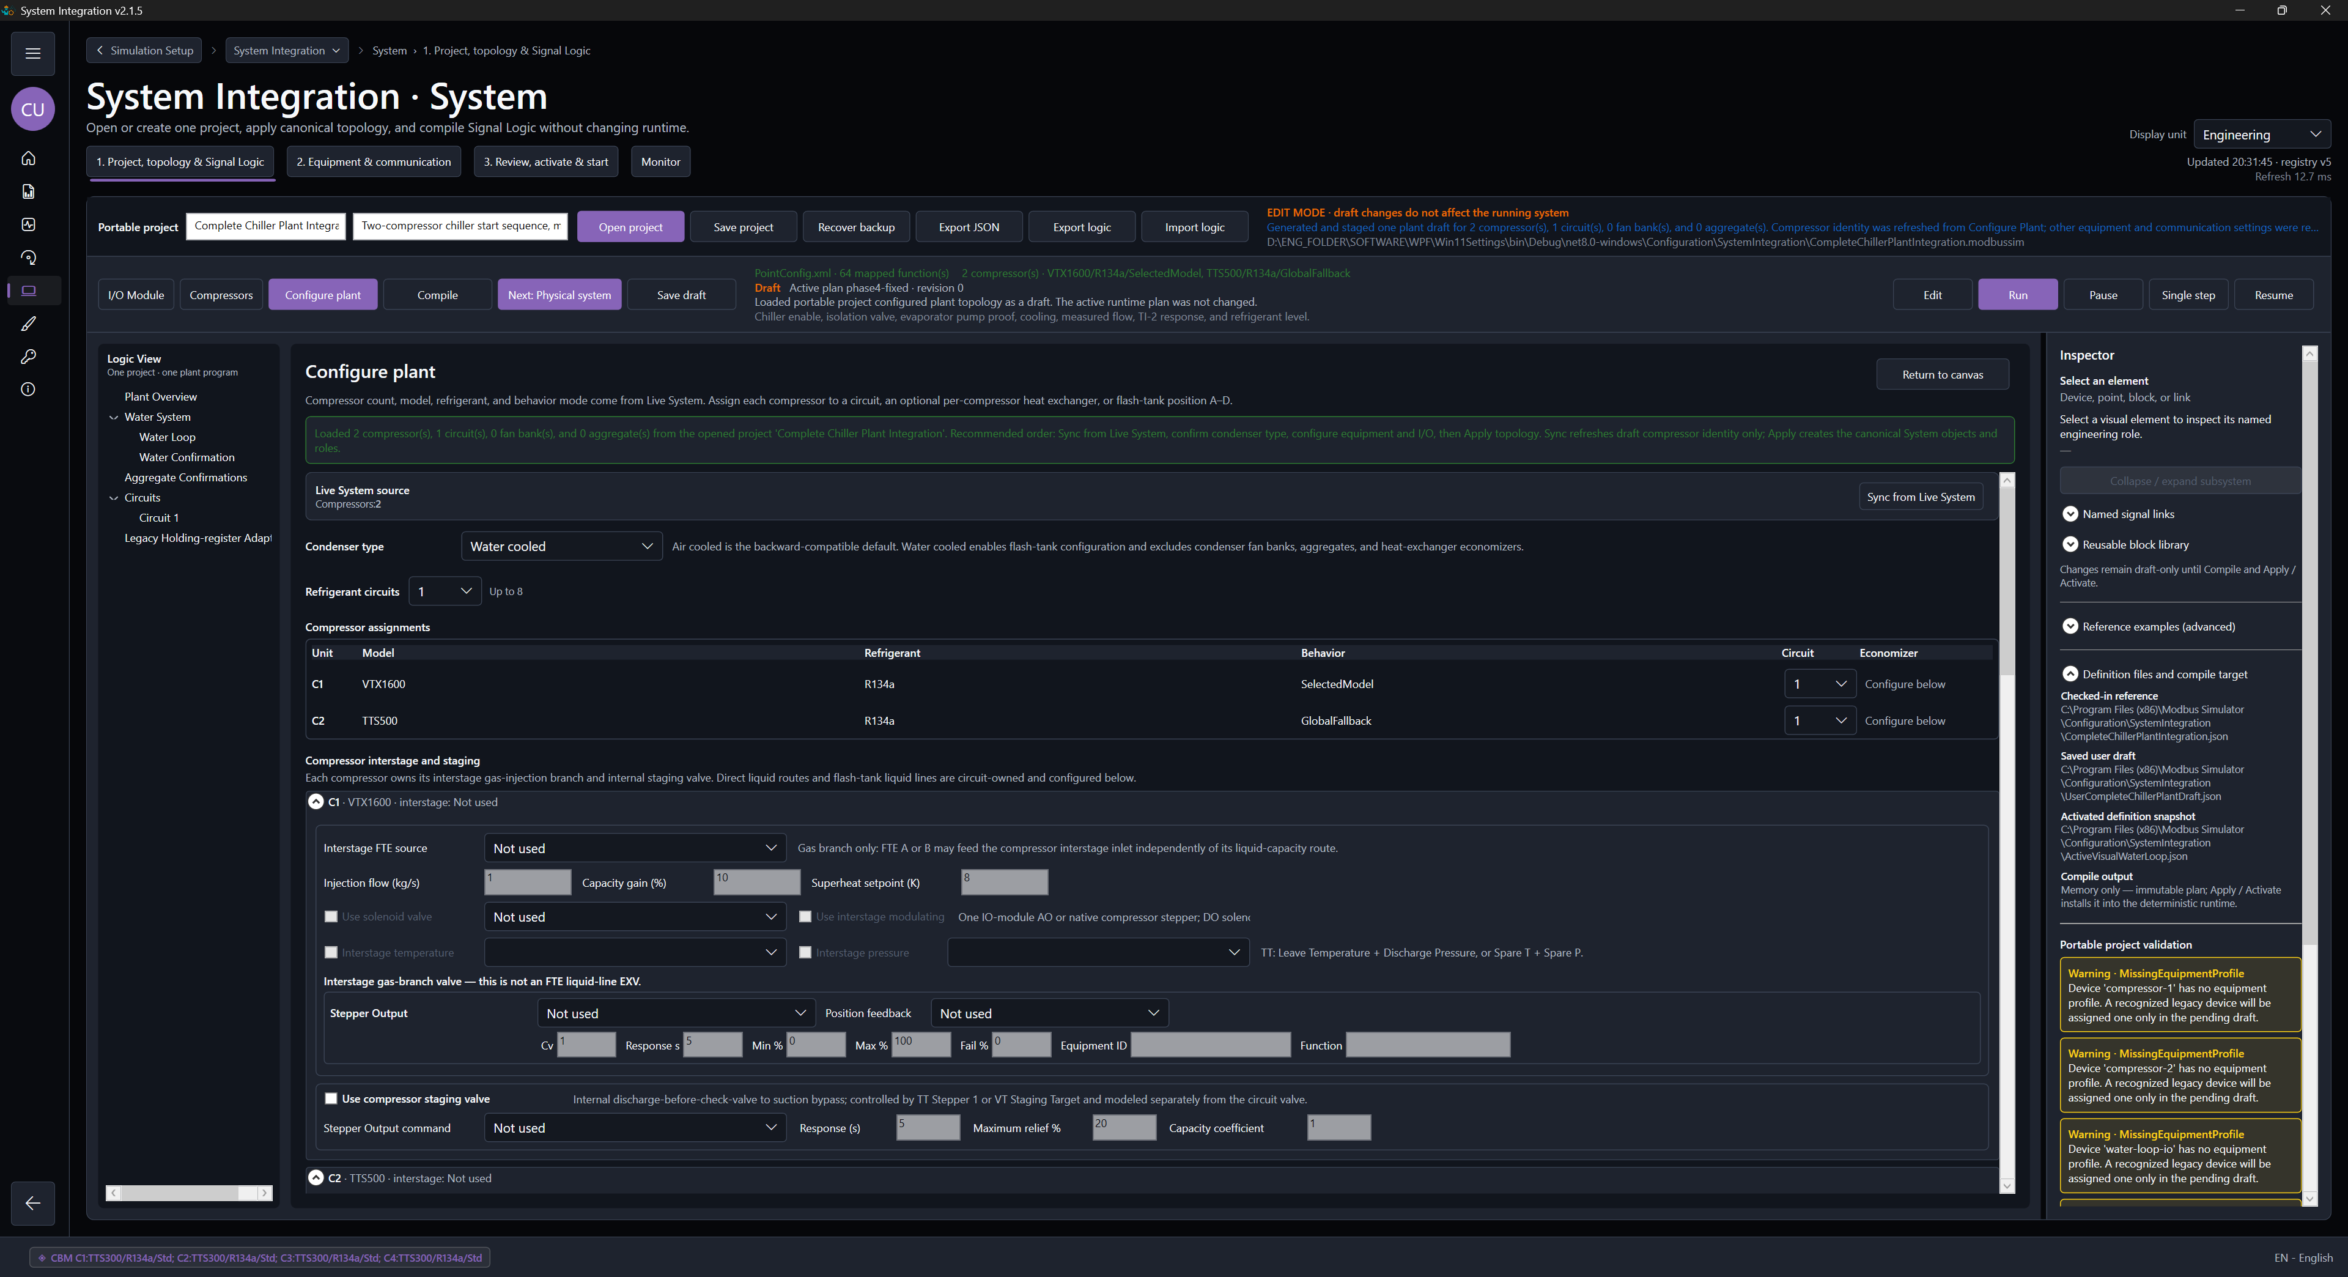2348x1277 pixels.
Task: Open the paintbrush personalization sidebar icon
Action: click(28, 324)
